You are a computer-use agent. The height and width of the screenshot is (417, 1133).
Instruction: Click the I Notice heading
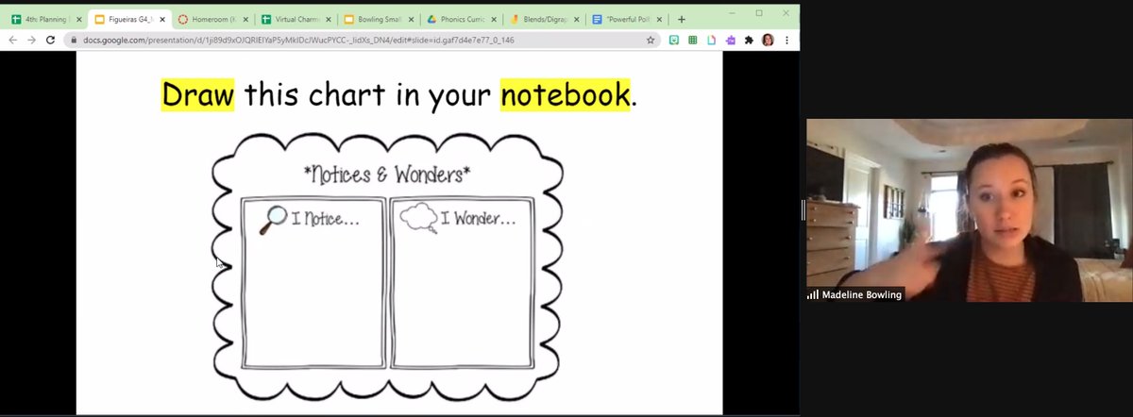(x=326, y=219)
